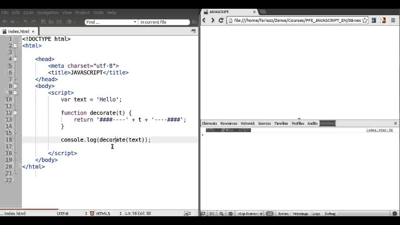Viewport: 400px width, 225px height.
Task: Open the folder icon beside the search scope
Action: pyautogui.click(x=194, y=22)
